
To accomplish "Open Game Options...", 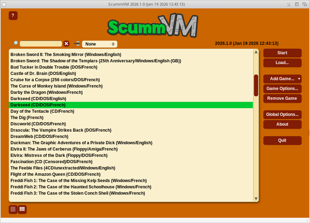I will click(282, 89).
